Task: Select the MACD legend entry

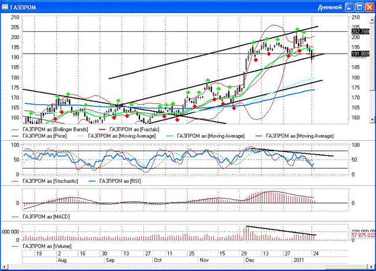Action: pyautogui.click(x=40, y=217)
